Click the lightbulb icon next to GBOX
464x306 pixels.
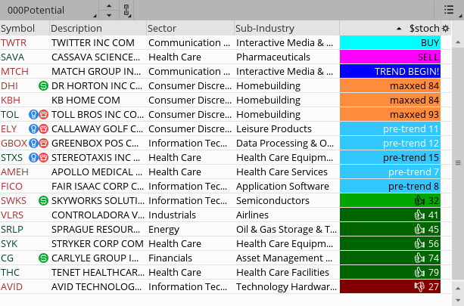point(33,143)
